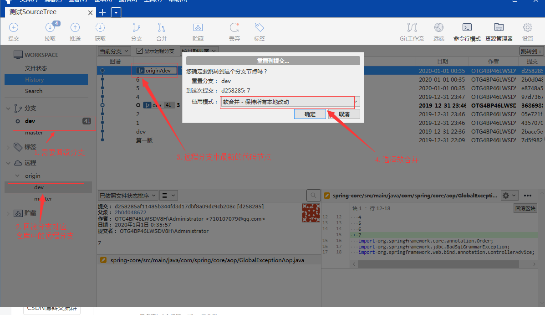Click the 回滚区块 button
This screenshot has width=545, height=315.
coord(525,208)
